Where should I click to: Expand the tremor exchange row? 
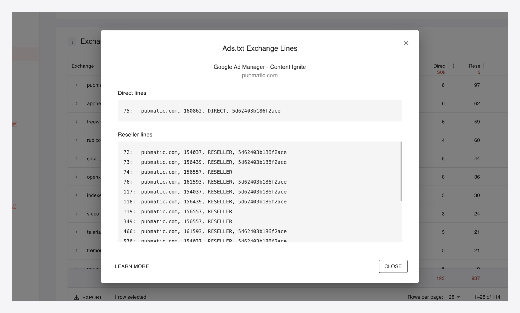[77, 250]
